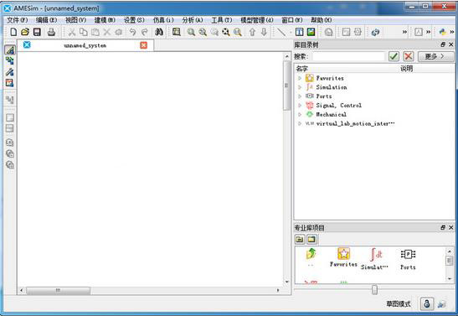
Task: Select the Sketch mode icon in left sidebar
Action: 10,50
